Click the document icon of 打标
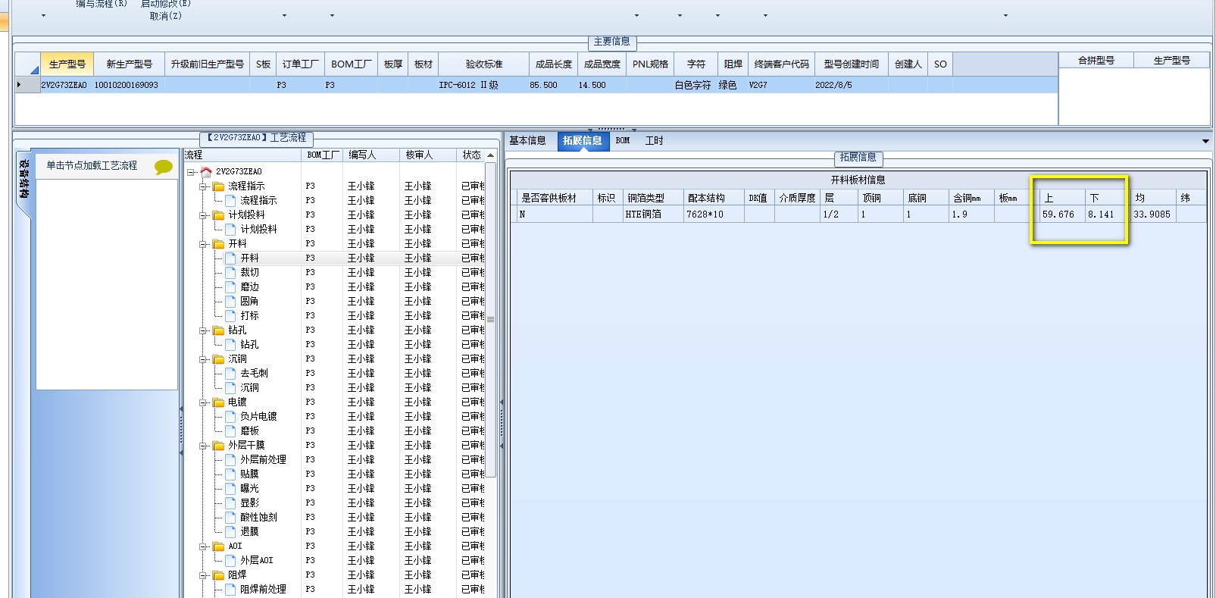 [231, 315]
